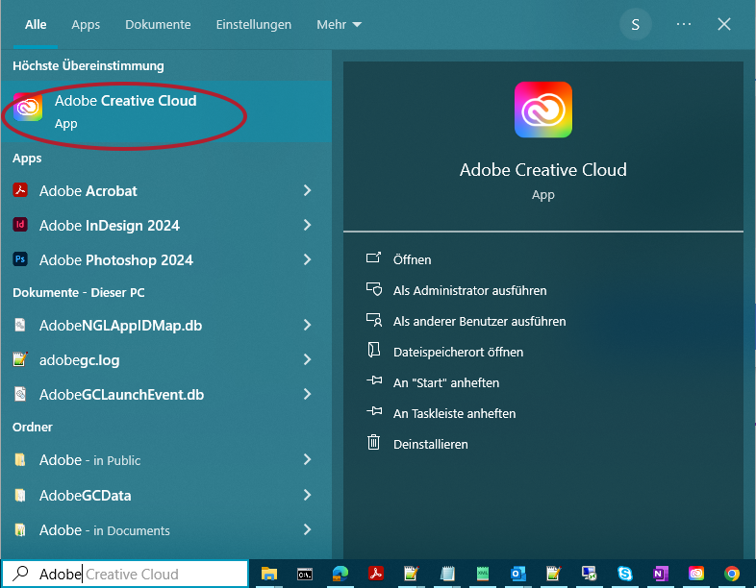Click the Google Chrome taskbar icon
Image resolution: width=756 pixels, height=588 pixels.
tap(732, 574)
